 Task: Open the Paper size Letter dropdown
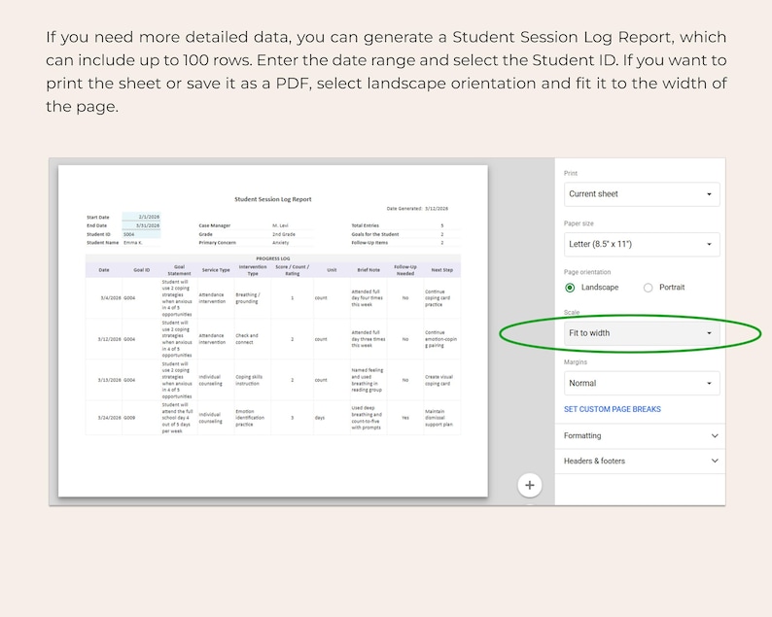point(642,245)
